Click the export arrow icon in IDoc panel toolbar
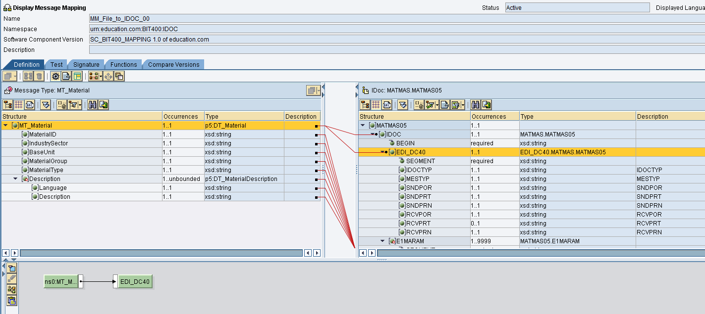 point(487,105)
